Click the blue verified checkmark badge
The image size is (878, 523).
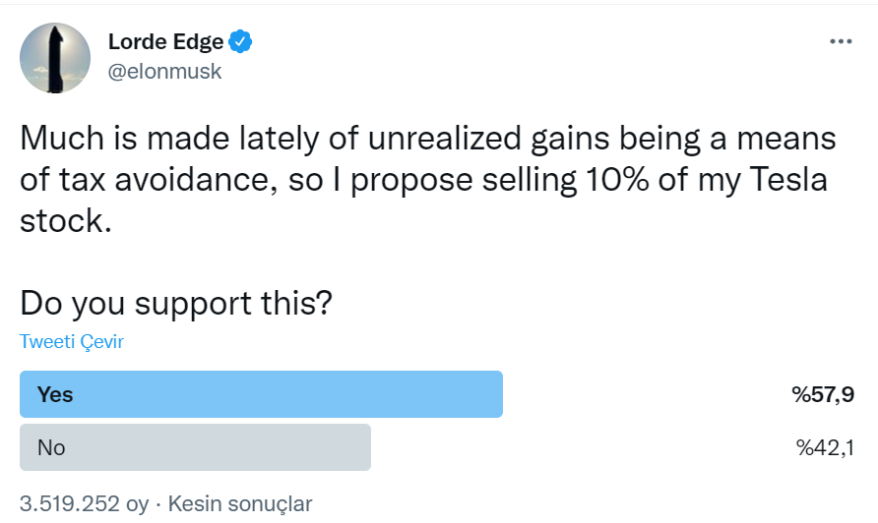(x=240, y=41)
